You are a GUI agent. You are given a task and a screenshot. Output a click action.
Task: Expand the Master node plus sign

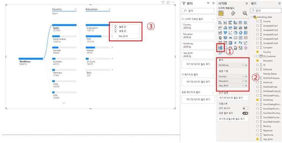click(x=112, y=47)
